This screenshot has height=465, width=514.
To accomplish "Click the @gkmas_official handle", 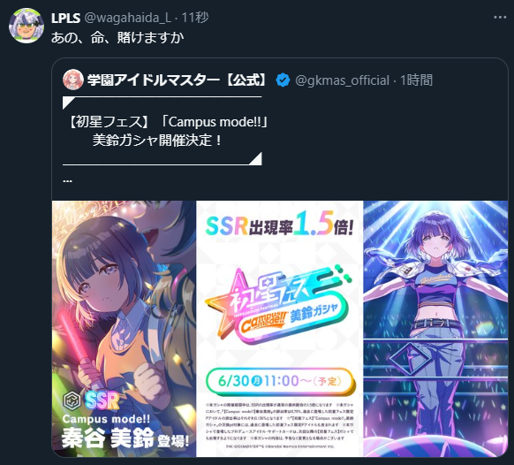I will (x=343, y=80).
